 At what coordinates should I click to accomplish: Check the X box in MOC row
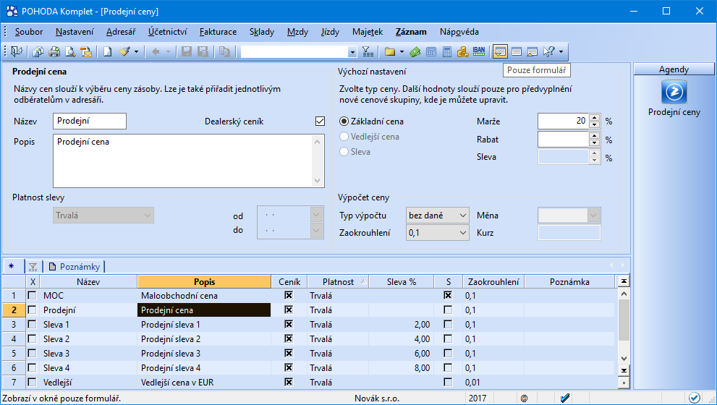point(32,296)
